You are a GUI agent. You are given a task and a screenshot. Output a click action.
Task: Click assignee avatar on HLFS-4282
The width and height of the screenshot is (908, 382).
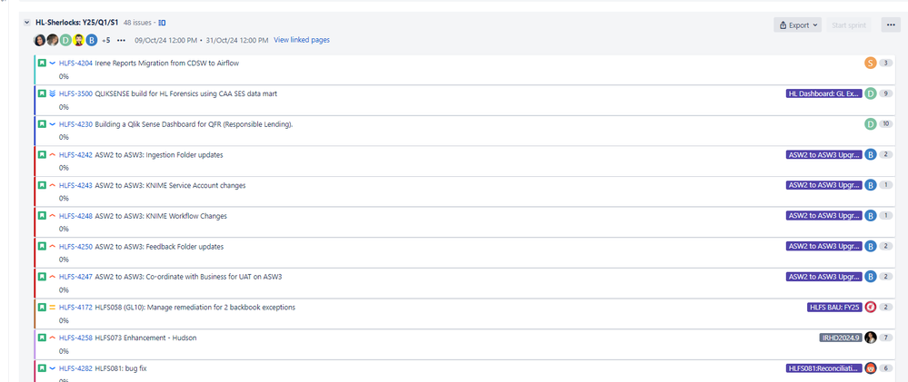pos(871,368)
